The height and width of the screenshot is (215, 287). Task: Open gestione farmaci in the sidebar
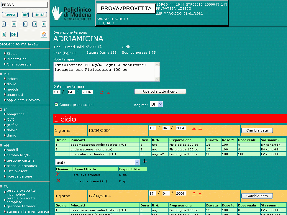click(x=21, y=206)
